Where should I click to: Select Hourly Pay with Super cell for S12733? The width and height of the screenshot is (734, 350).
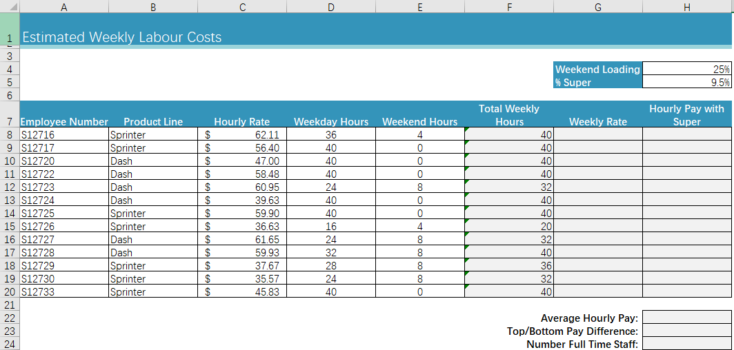point(686,291)
